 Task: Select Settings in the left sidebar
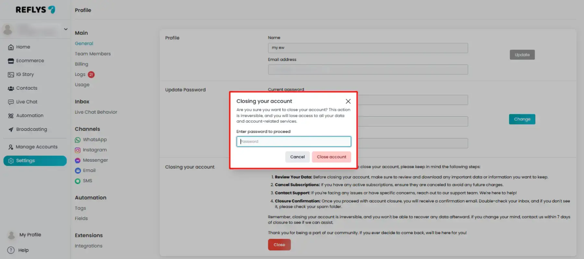tap(35, 161)
